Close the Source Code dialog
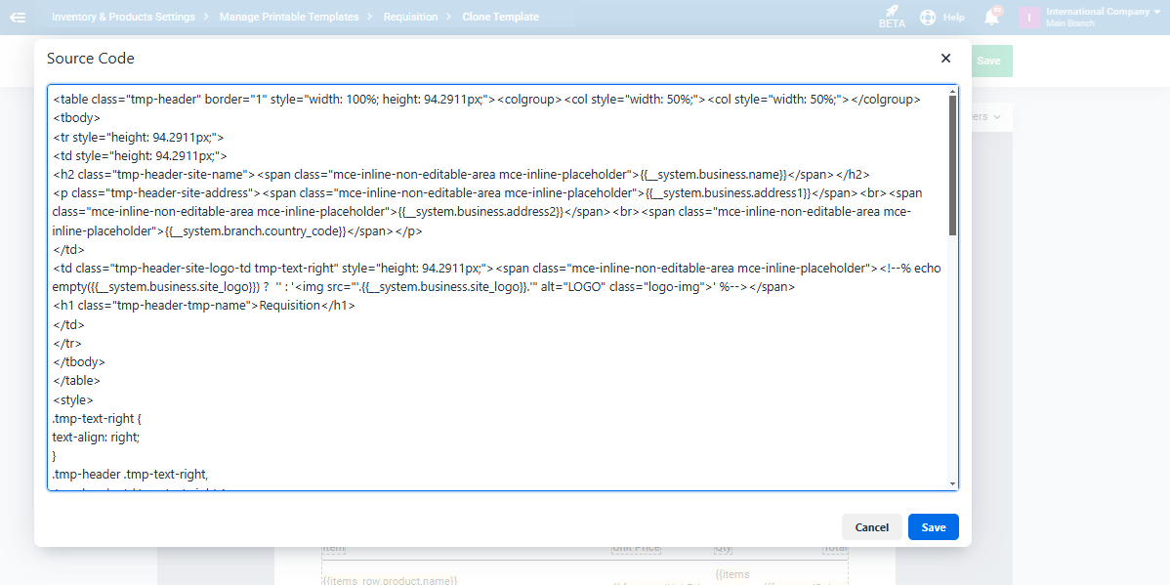This screenshot has width=1170, height=585. [x=945, y=59]
